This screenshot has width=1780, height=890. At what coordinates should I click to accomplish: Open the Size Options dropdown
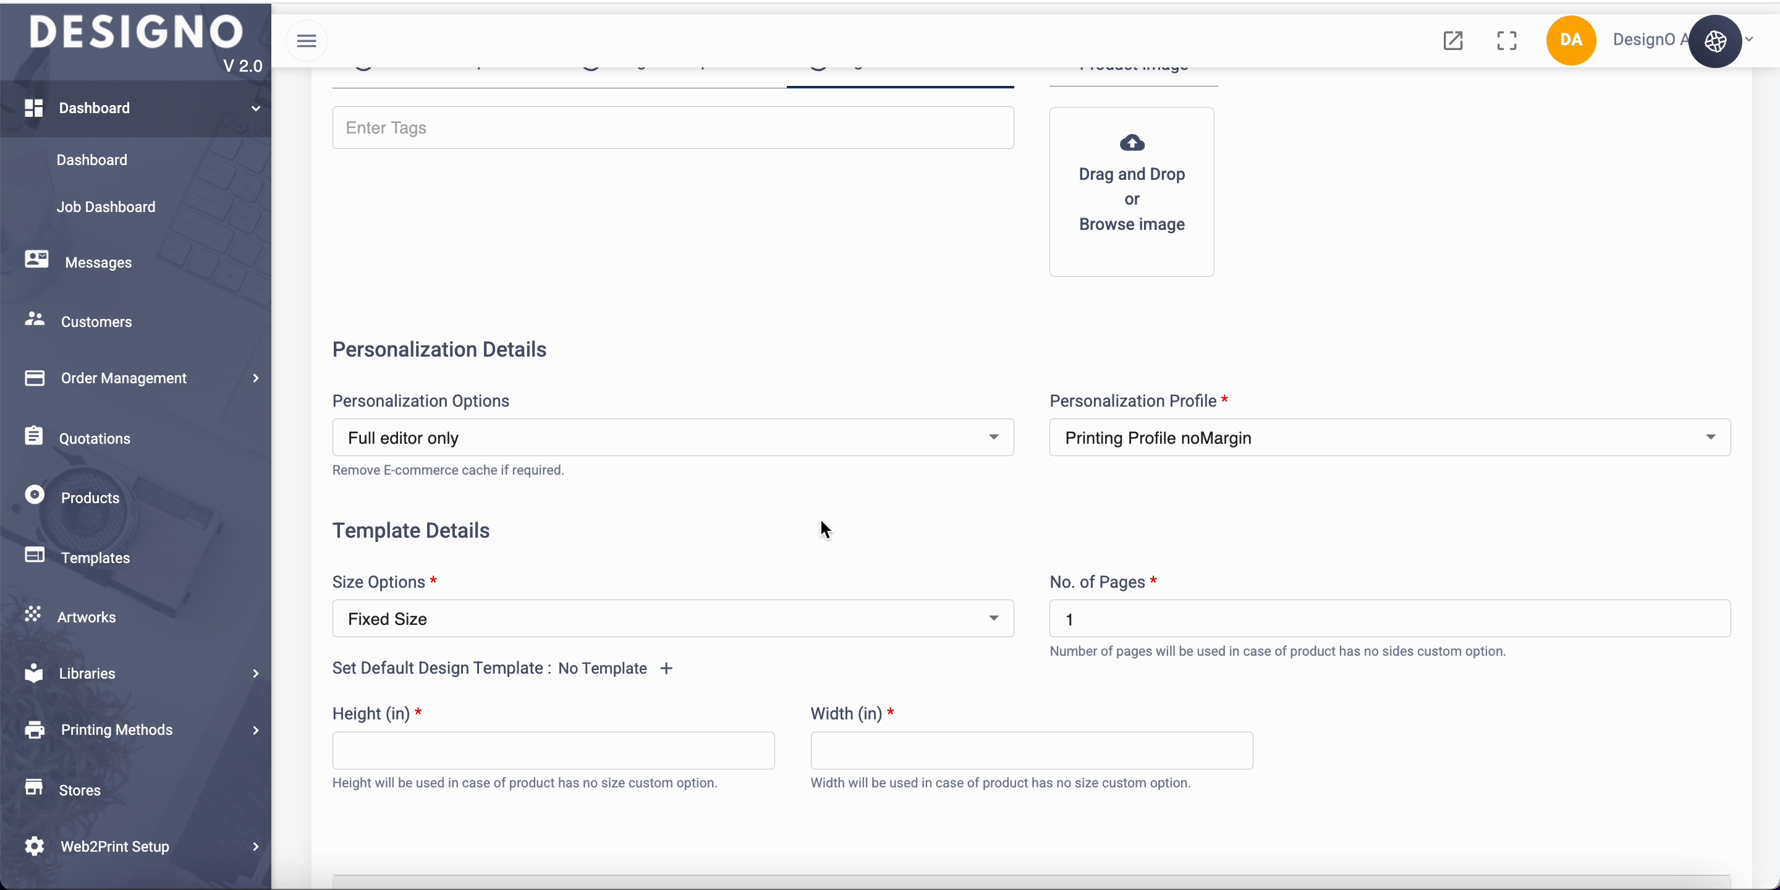pyautogui.click(x=672, y=619)
